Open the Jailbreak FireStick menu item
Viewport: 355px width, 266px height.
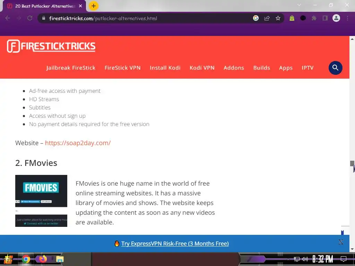tap(71, 68)
